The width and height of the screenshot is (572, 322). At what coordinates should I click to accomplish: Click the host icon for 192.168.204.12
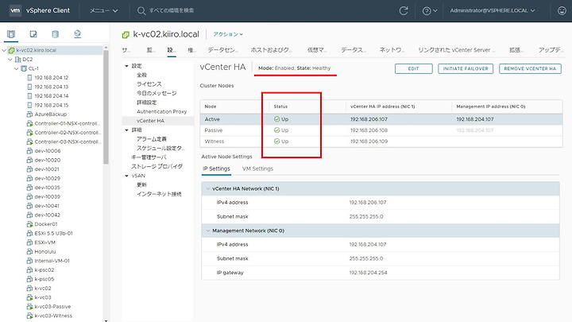(x=30, y=77)
